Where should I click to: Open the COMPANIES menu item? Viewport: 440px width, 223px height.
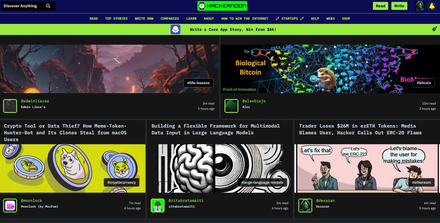pos(170,19)
